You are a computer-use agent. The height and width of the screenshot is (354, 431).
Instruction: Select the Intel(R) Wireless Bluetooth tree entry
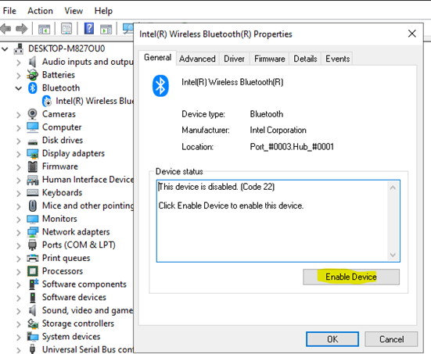[95, 101]
